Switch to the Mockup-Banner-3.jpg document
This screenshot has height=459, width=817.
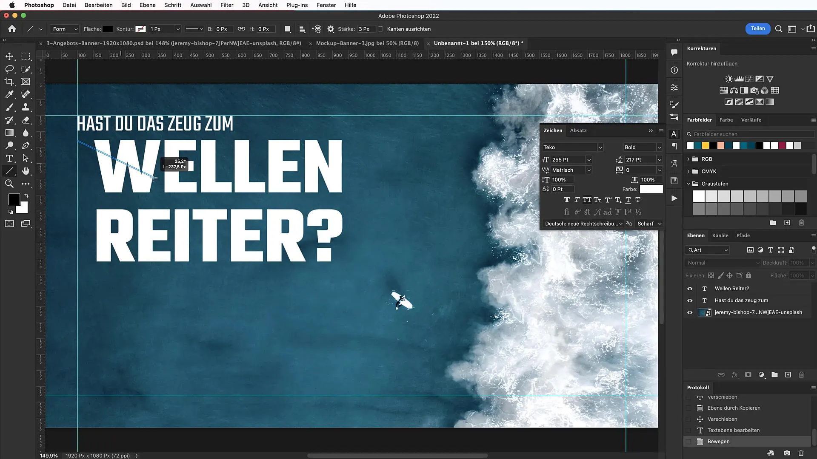click(x=367, y=43)
